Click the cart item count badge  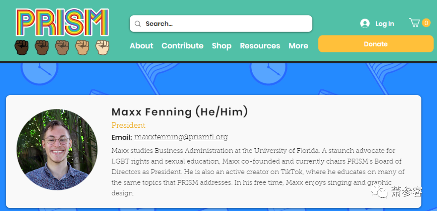(x=426, y=23)
